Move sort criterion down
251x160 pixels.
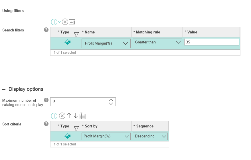pos(76,115)
